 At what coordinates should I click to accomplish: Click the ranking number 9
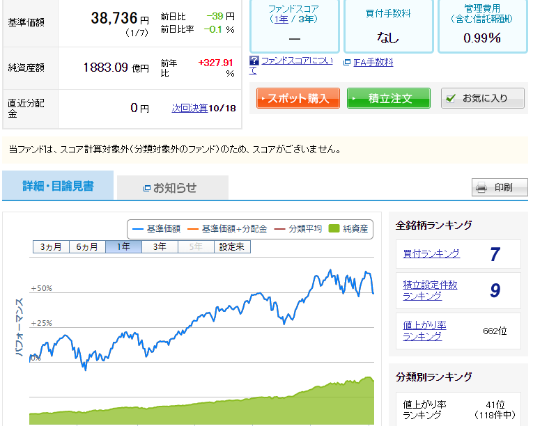click(x=495, y=290)
